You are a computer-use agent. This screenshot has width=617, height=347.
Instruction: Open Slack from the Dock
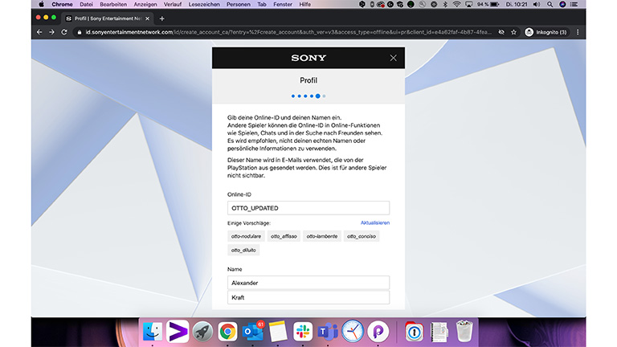(x=303, y=330)
